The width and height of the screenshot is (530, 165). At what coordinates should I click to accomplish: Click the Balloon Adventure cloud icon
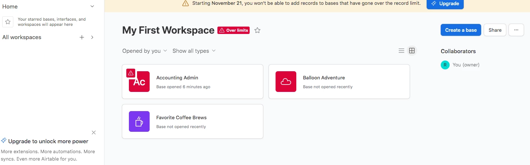286,82
